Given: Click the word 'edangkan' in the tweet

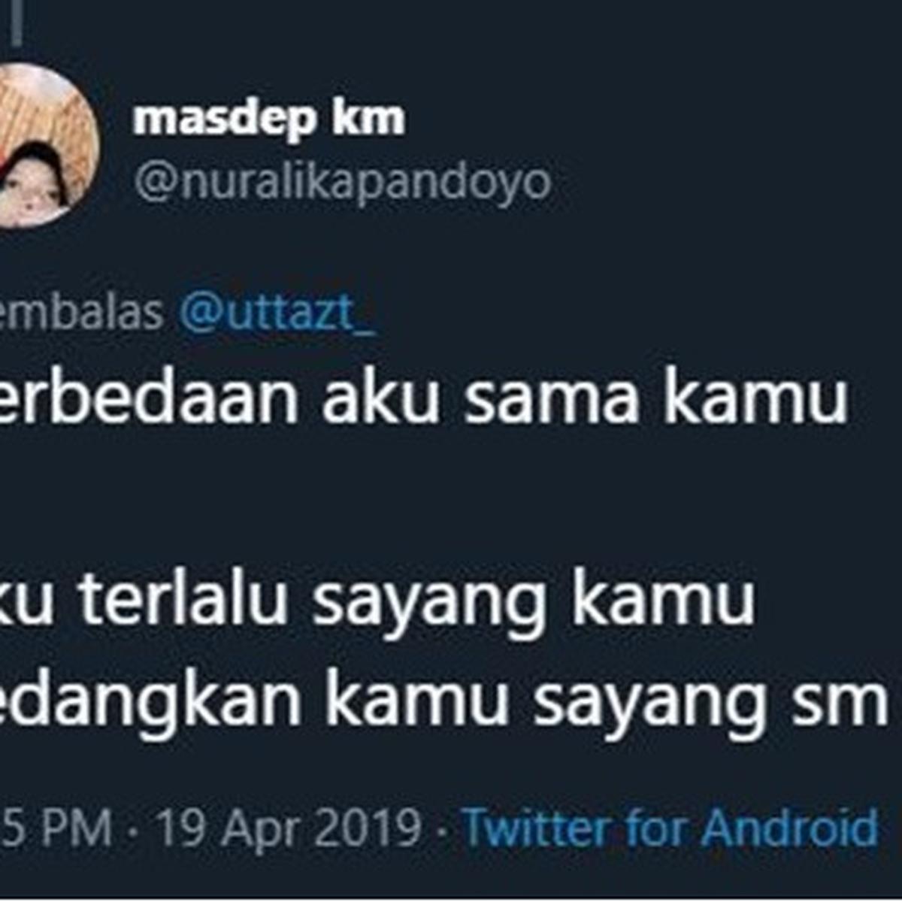Looking at the screenshot, I should [x=150, y=699].
